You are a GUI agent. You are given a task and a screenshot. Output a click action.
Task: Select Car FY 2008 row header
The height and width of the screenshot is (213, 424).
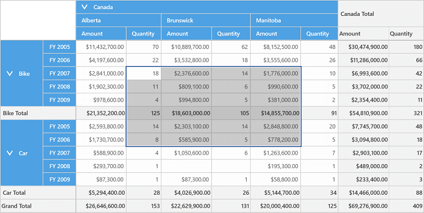59,166
